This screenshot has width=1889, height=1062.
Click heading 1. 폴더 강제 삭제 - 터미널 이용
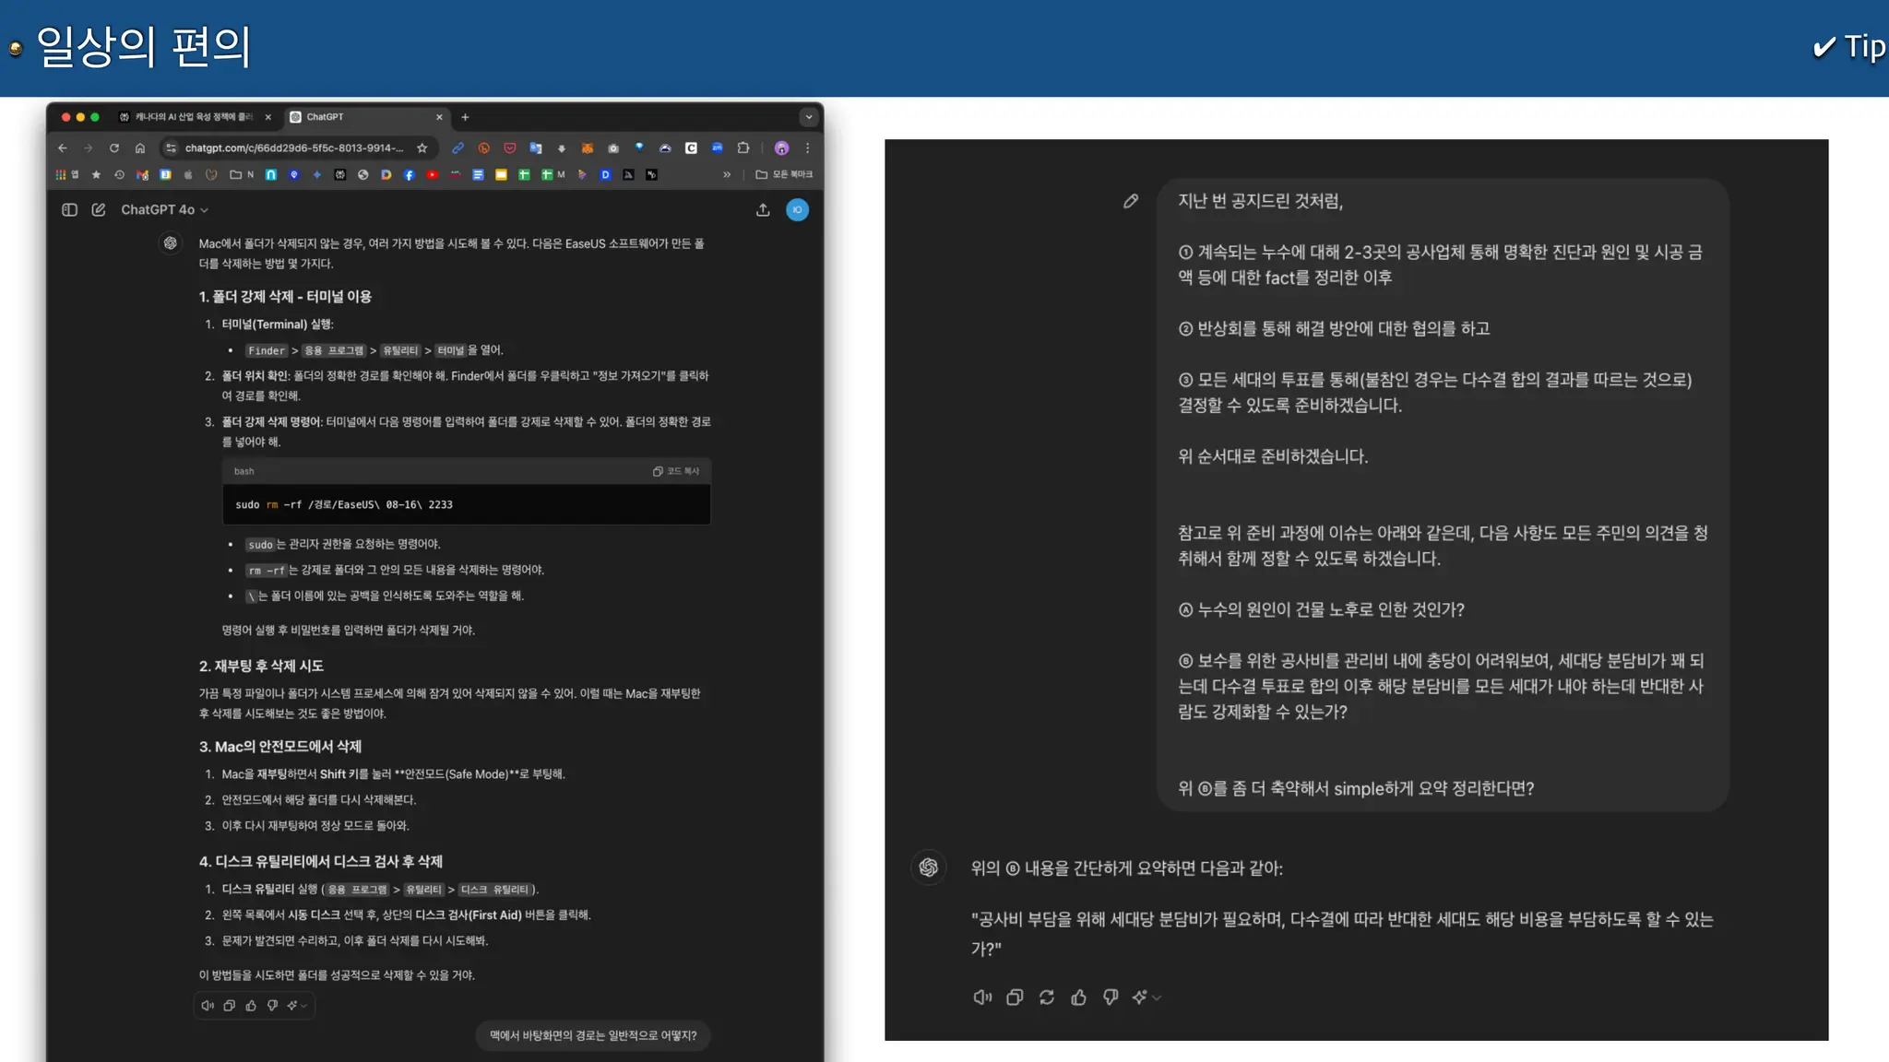tap(285, 296)
